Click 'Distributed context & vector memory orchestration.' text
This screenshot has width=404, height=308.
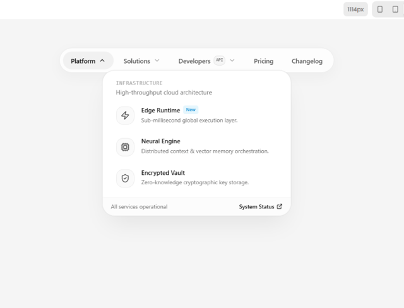tap(205, 151)
